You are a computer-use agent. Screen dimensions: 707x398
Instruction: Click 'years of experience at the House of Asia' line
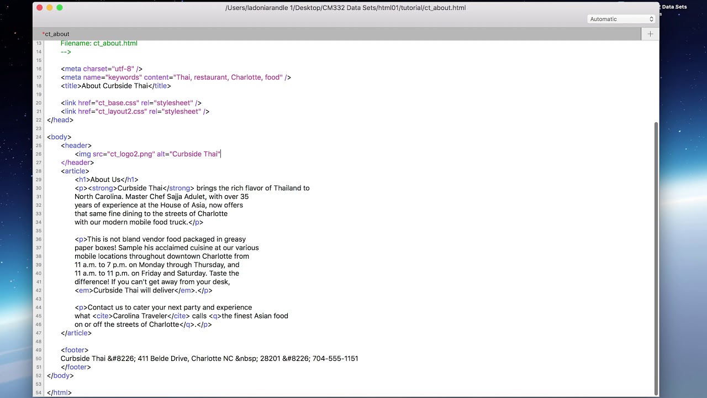[159, 205]
